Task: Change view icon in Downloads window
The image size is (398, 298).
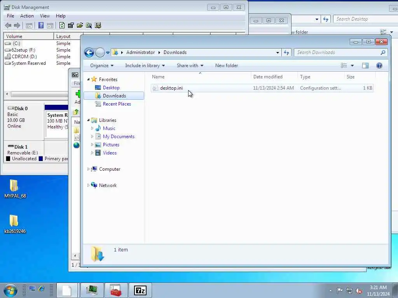Action: pos(344,66)
